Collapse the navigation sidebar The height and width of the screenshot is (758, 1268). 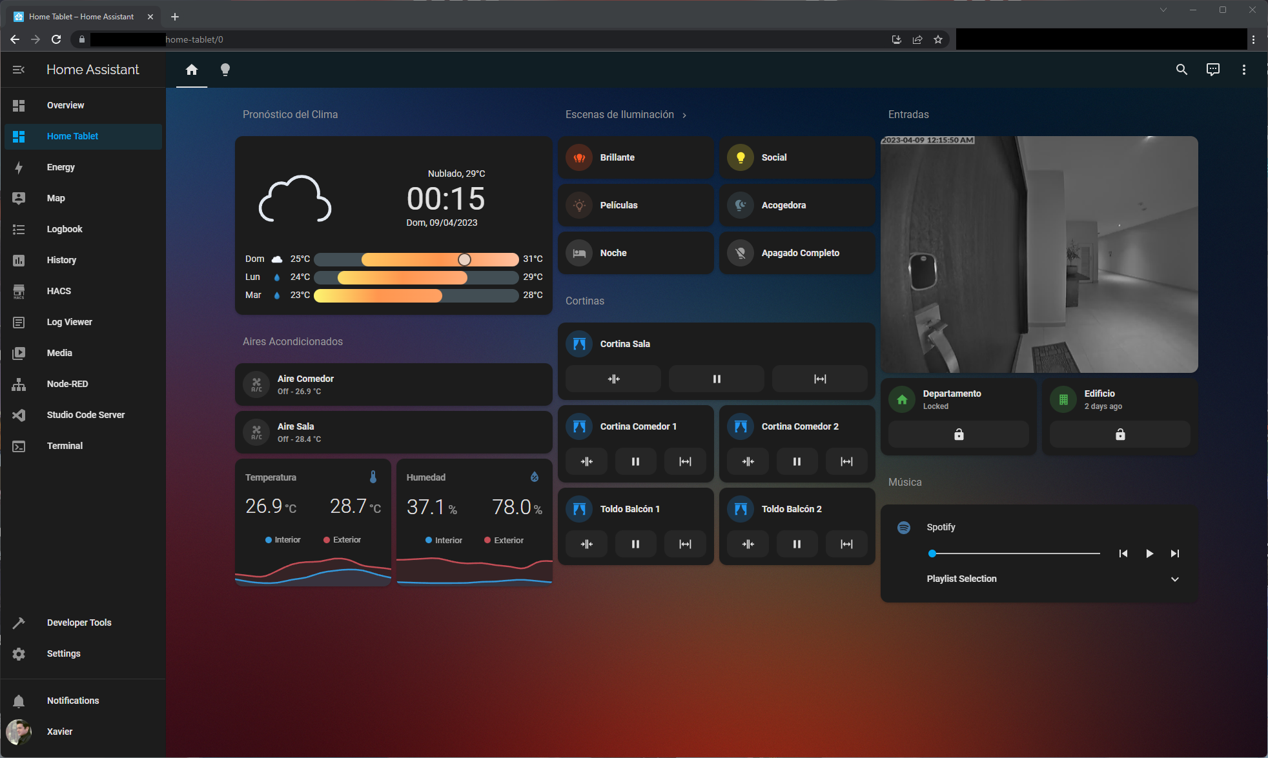pyautogui.click(x=19, y=69)
